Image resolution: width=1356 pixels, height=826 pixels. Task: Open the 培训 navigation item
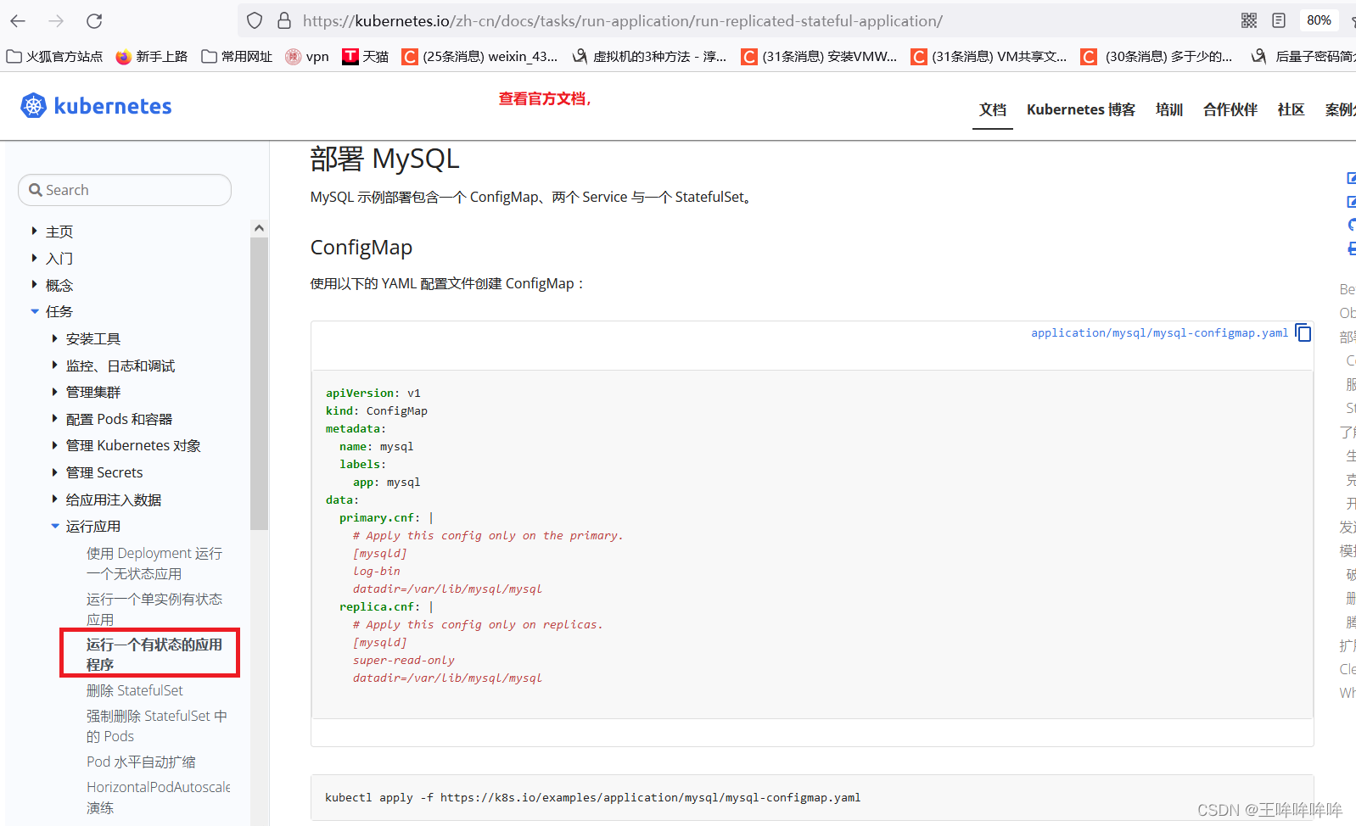(x=1169, y=109)
